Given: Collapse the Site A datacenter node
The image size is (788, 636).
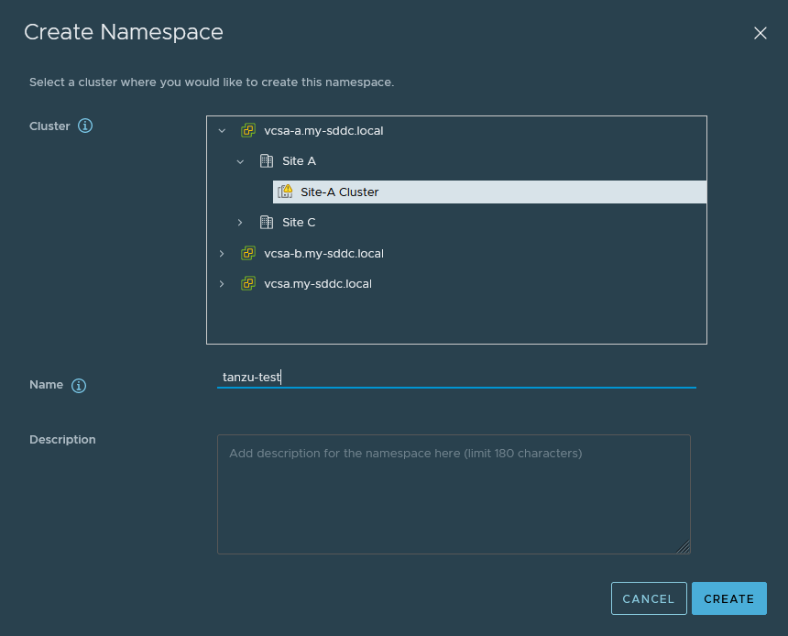Looking at the screenshot, I should (240, 161).
